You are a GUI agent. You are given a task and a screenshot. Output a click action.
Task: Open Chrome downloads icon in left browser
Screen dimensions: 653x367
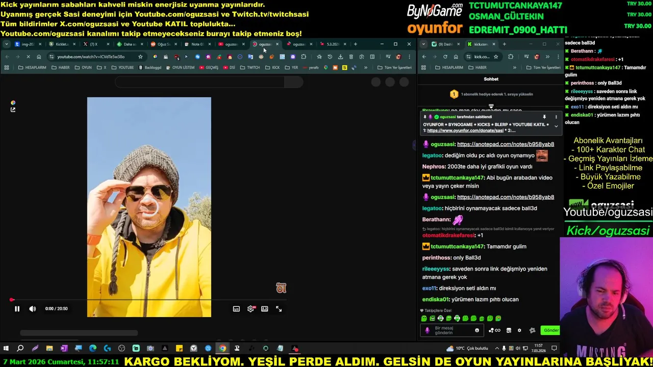pos(340,57)
